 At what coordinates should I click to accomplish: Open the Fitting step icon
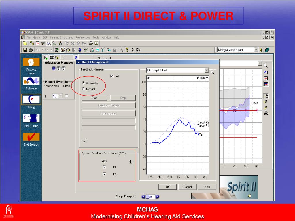[x=31, y=99]
